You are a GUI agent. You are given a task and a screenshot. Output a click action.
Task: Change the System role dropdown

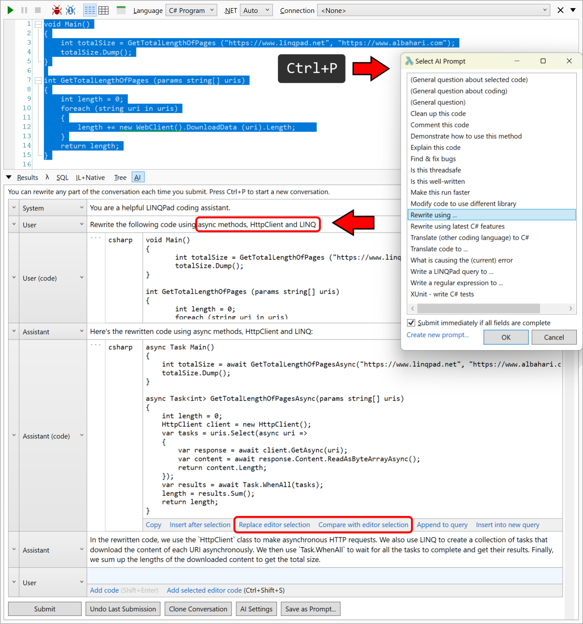pos(53,208)
